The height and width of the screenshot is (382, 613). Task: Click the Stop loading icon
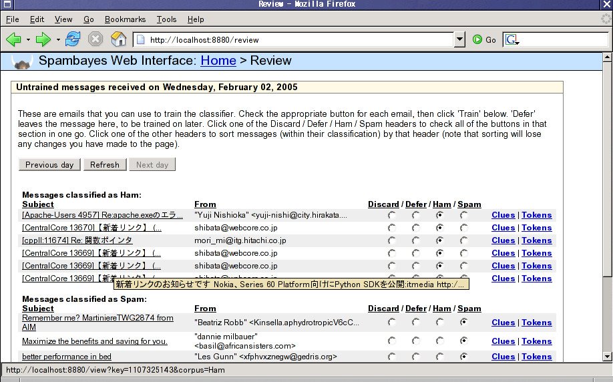(95, 39)
